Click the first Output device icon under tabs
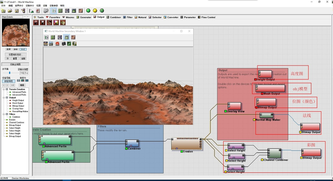Image resolution: width=333 pixels, height=181 pixels. tap(36, 23)
